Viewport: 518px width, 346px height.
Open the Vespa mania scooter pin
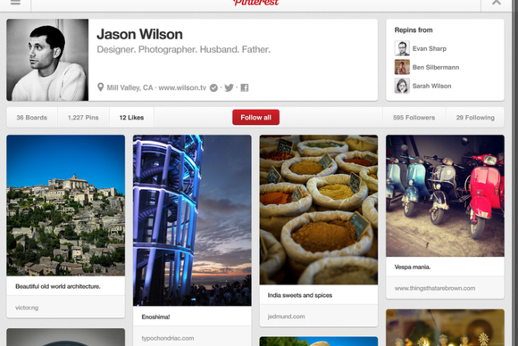(445, 195)
